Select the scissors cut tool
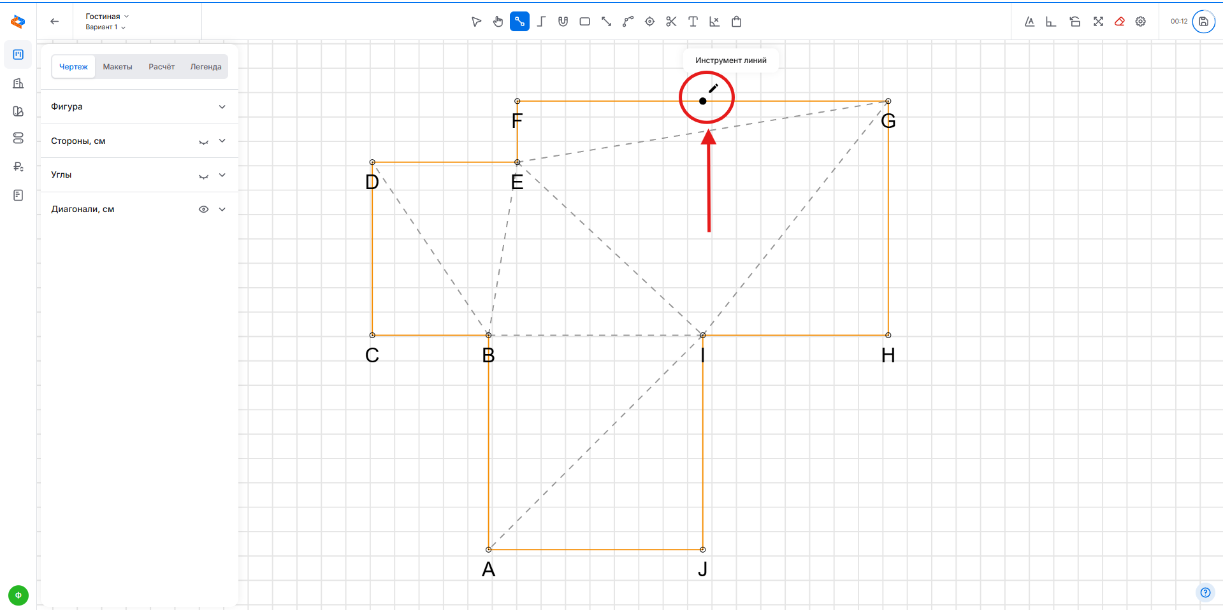This screenshot has height=610, width=1223. pos(671,22)
